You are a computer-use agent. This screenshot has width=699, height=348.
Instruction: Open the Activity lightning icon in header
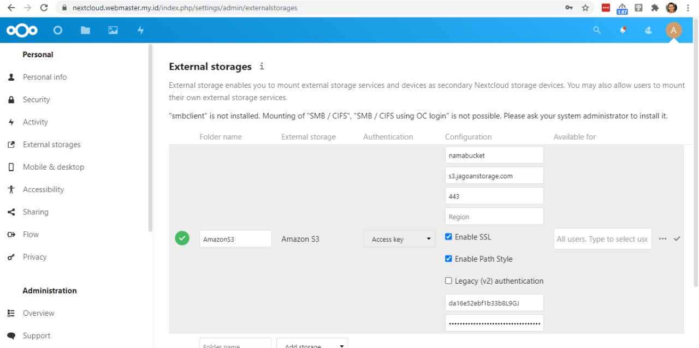click(140, 31)
